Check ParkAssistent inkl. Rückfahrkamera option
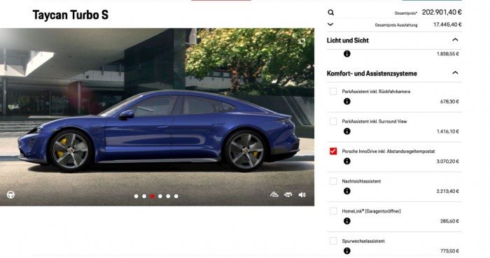This screenshot has height=258, width=490. (x=333, y=92)
